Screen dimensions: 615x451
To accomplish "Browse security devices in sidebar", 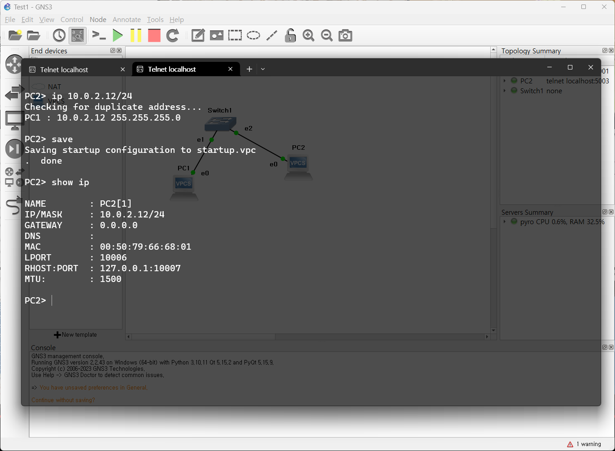I will [14, 149].
